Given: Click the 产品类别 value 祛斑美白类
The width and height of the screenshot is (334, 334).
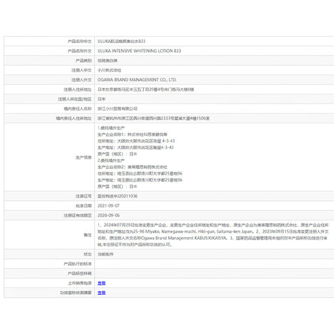Looking at the screenshot, I should coord(107,60).
